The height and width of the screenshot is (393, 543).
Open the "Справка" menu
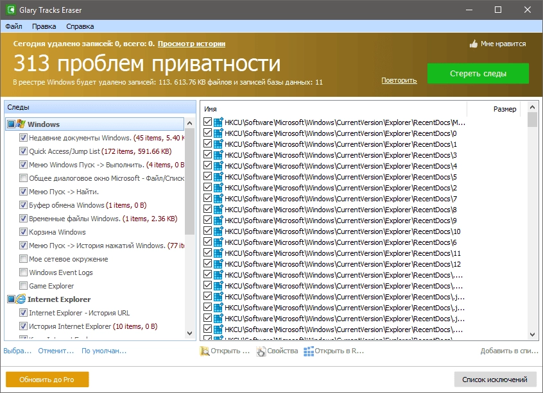(x=80, y=26)
